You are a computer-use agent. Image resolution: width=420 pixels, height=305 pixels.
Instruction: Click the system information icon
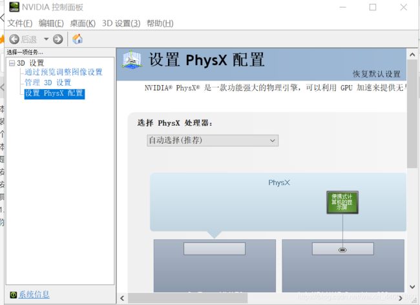click(13, 295)
